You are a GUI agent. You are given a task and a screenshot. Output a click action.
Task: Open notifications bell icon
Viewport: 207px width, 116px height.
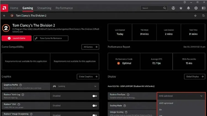pos(189,8)
